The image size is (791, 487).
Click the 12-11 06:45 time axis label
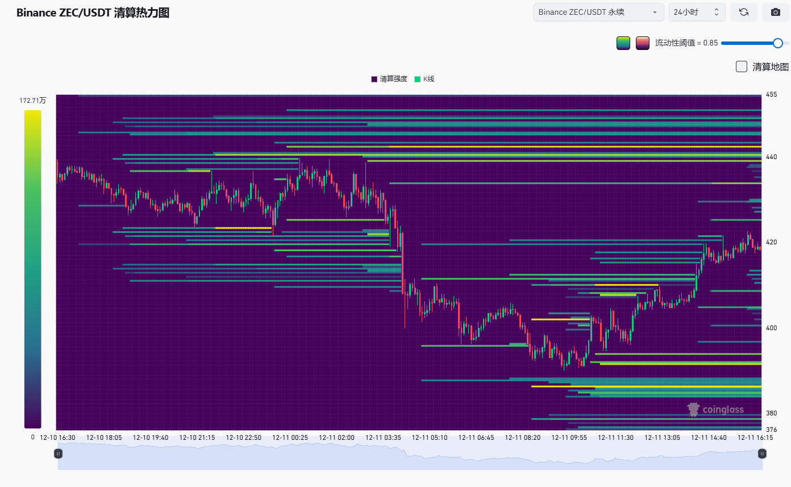pos(476,438)
